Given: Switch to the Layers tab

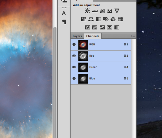Looking at the screenshot, I should point(77,36).
